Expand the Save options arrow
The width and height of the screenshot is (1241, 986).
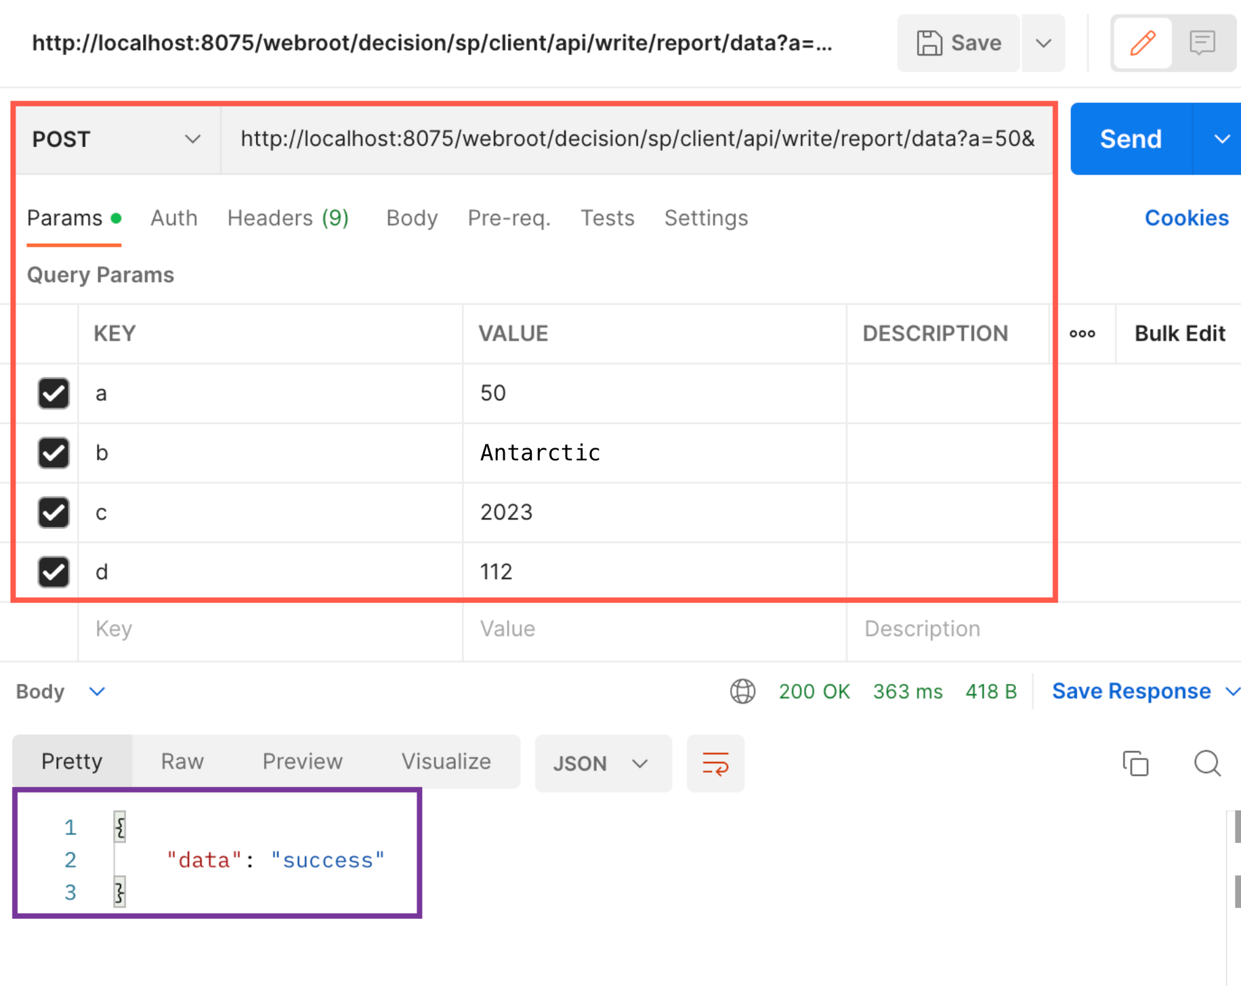click(x=1043, y=43)
